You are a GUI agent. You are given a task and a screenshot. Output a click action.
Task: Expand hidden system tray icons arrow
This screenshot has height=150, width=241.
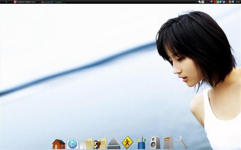197,2
